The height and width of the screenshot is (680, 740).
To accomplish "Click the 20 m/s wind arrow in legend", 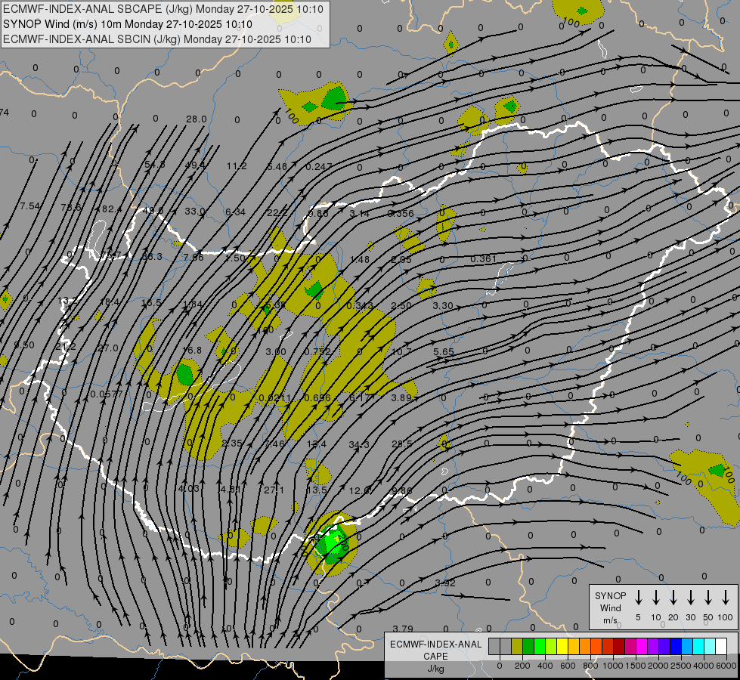I will (673, 597).
